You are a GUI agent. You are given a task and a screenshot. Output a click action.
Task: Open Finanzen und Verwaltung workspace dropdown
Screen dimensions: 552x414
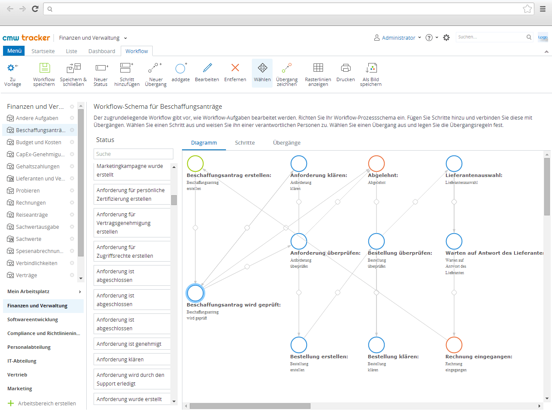(x=93, y=38)
